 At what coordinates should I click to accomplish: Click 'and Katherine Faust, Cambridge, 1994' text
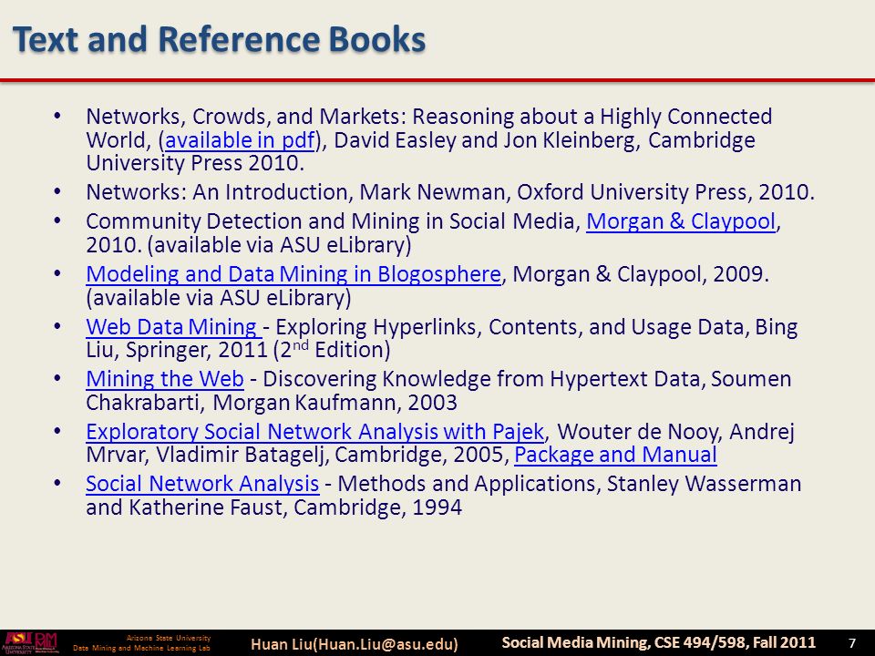[274, 507]
